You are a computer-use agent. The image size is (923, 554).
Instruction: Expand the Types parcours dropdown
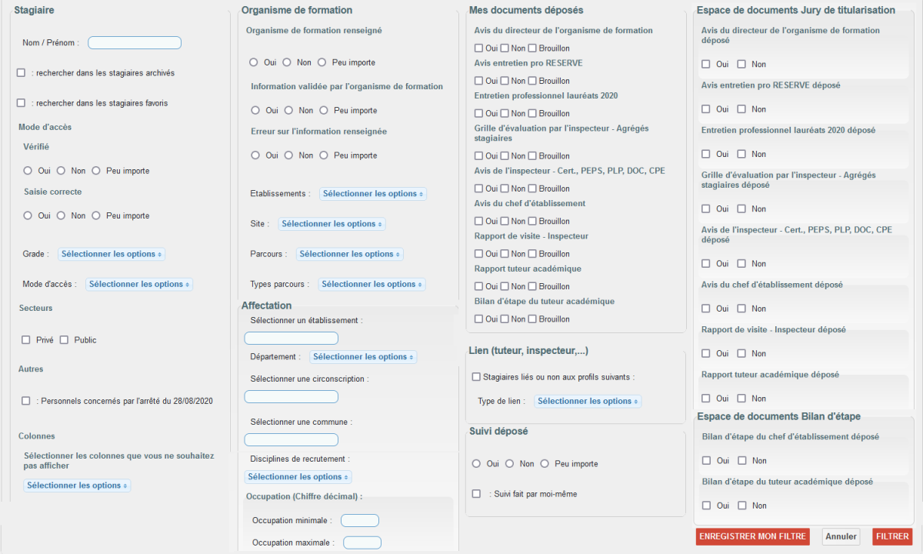pos(372,285)
